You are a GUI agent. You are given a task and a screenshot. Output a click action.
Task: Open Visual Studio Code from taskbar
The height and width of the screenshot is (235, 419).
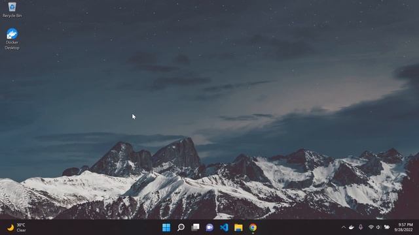[224, 227]
